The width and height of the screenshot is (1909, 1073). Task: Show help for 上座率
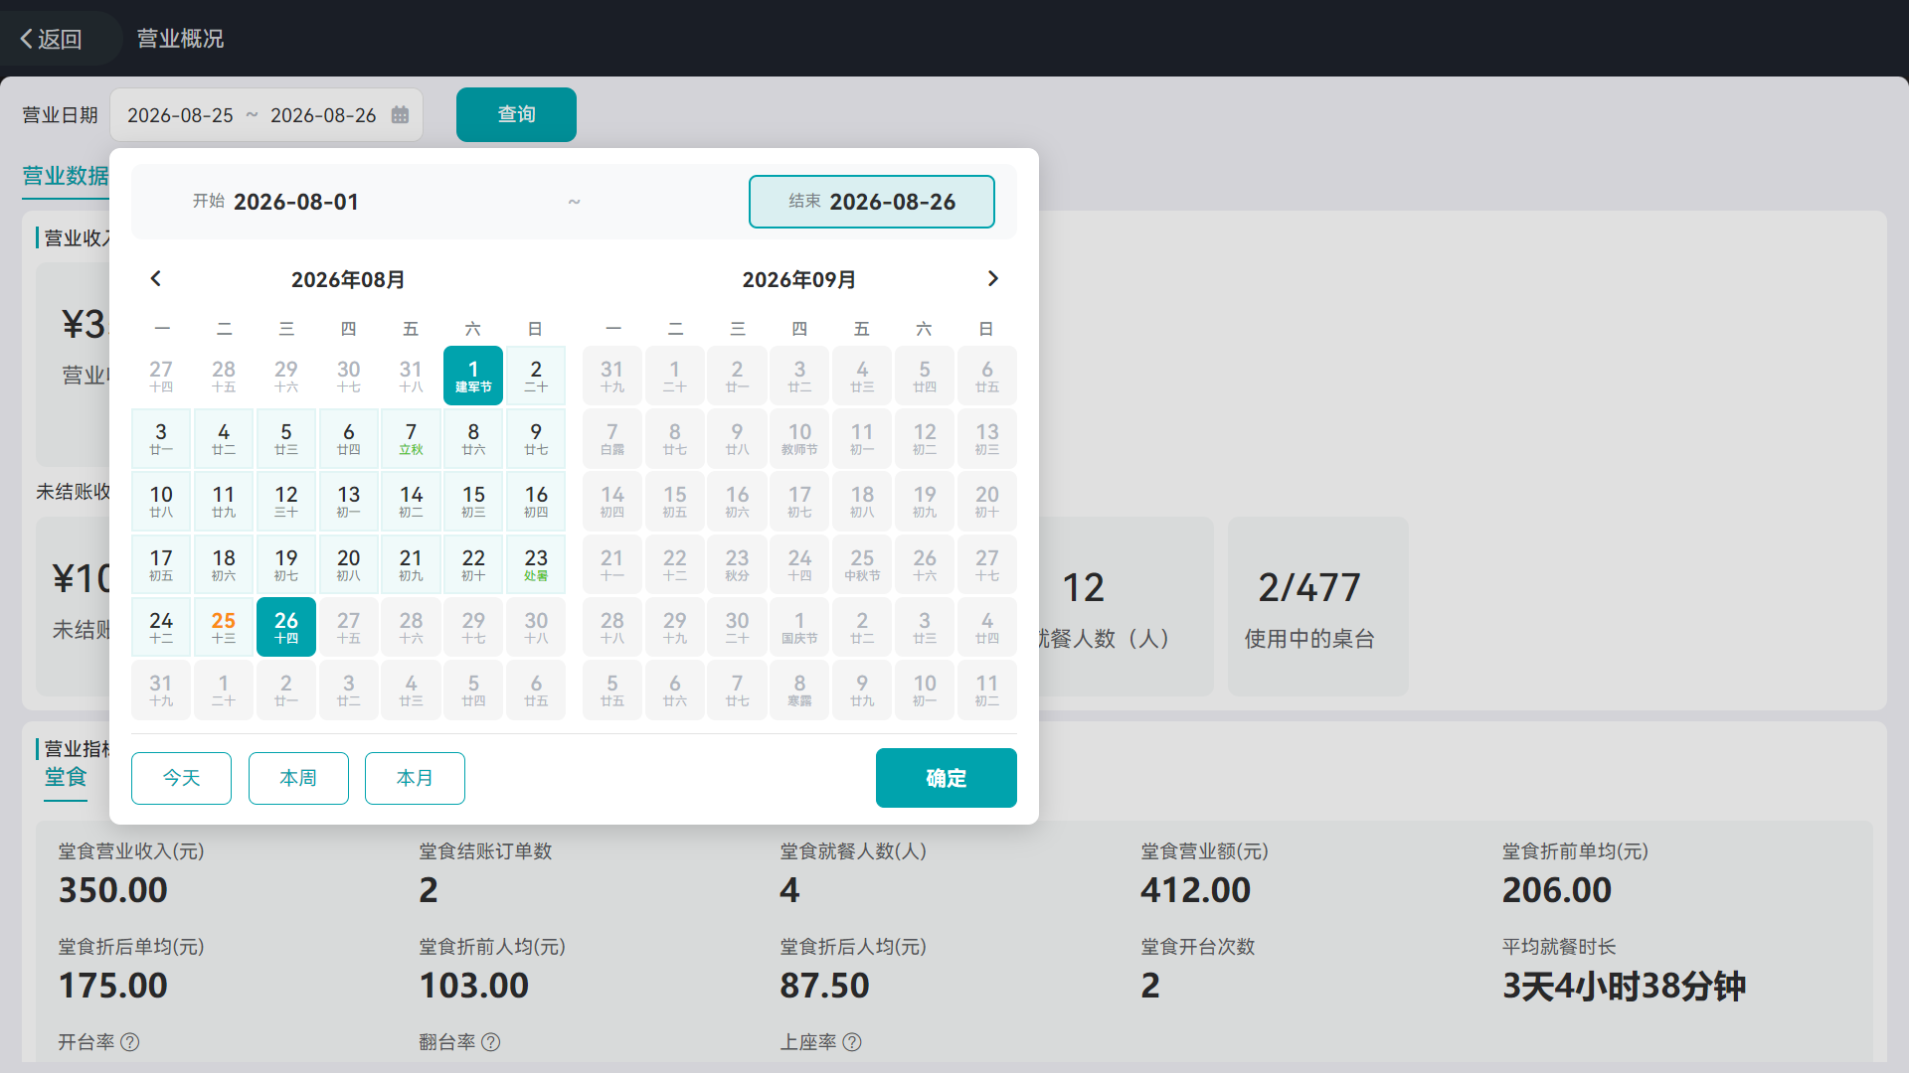point(852,1042)
